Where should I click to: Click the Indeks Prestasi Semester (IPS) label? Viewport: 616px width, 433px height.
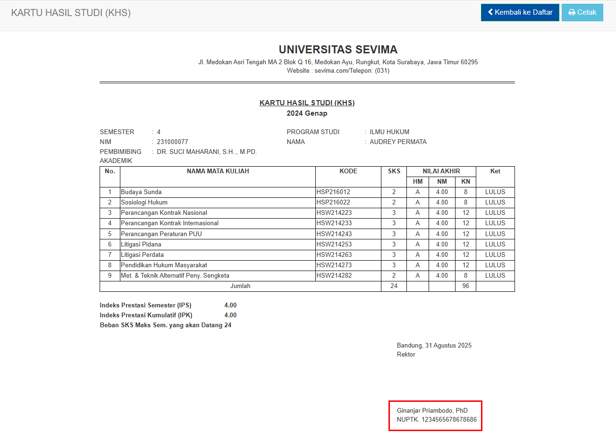pos(145,306)
